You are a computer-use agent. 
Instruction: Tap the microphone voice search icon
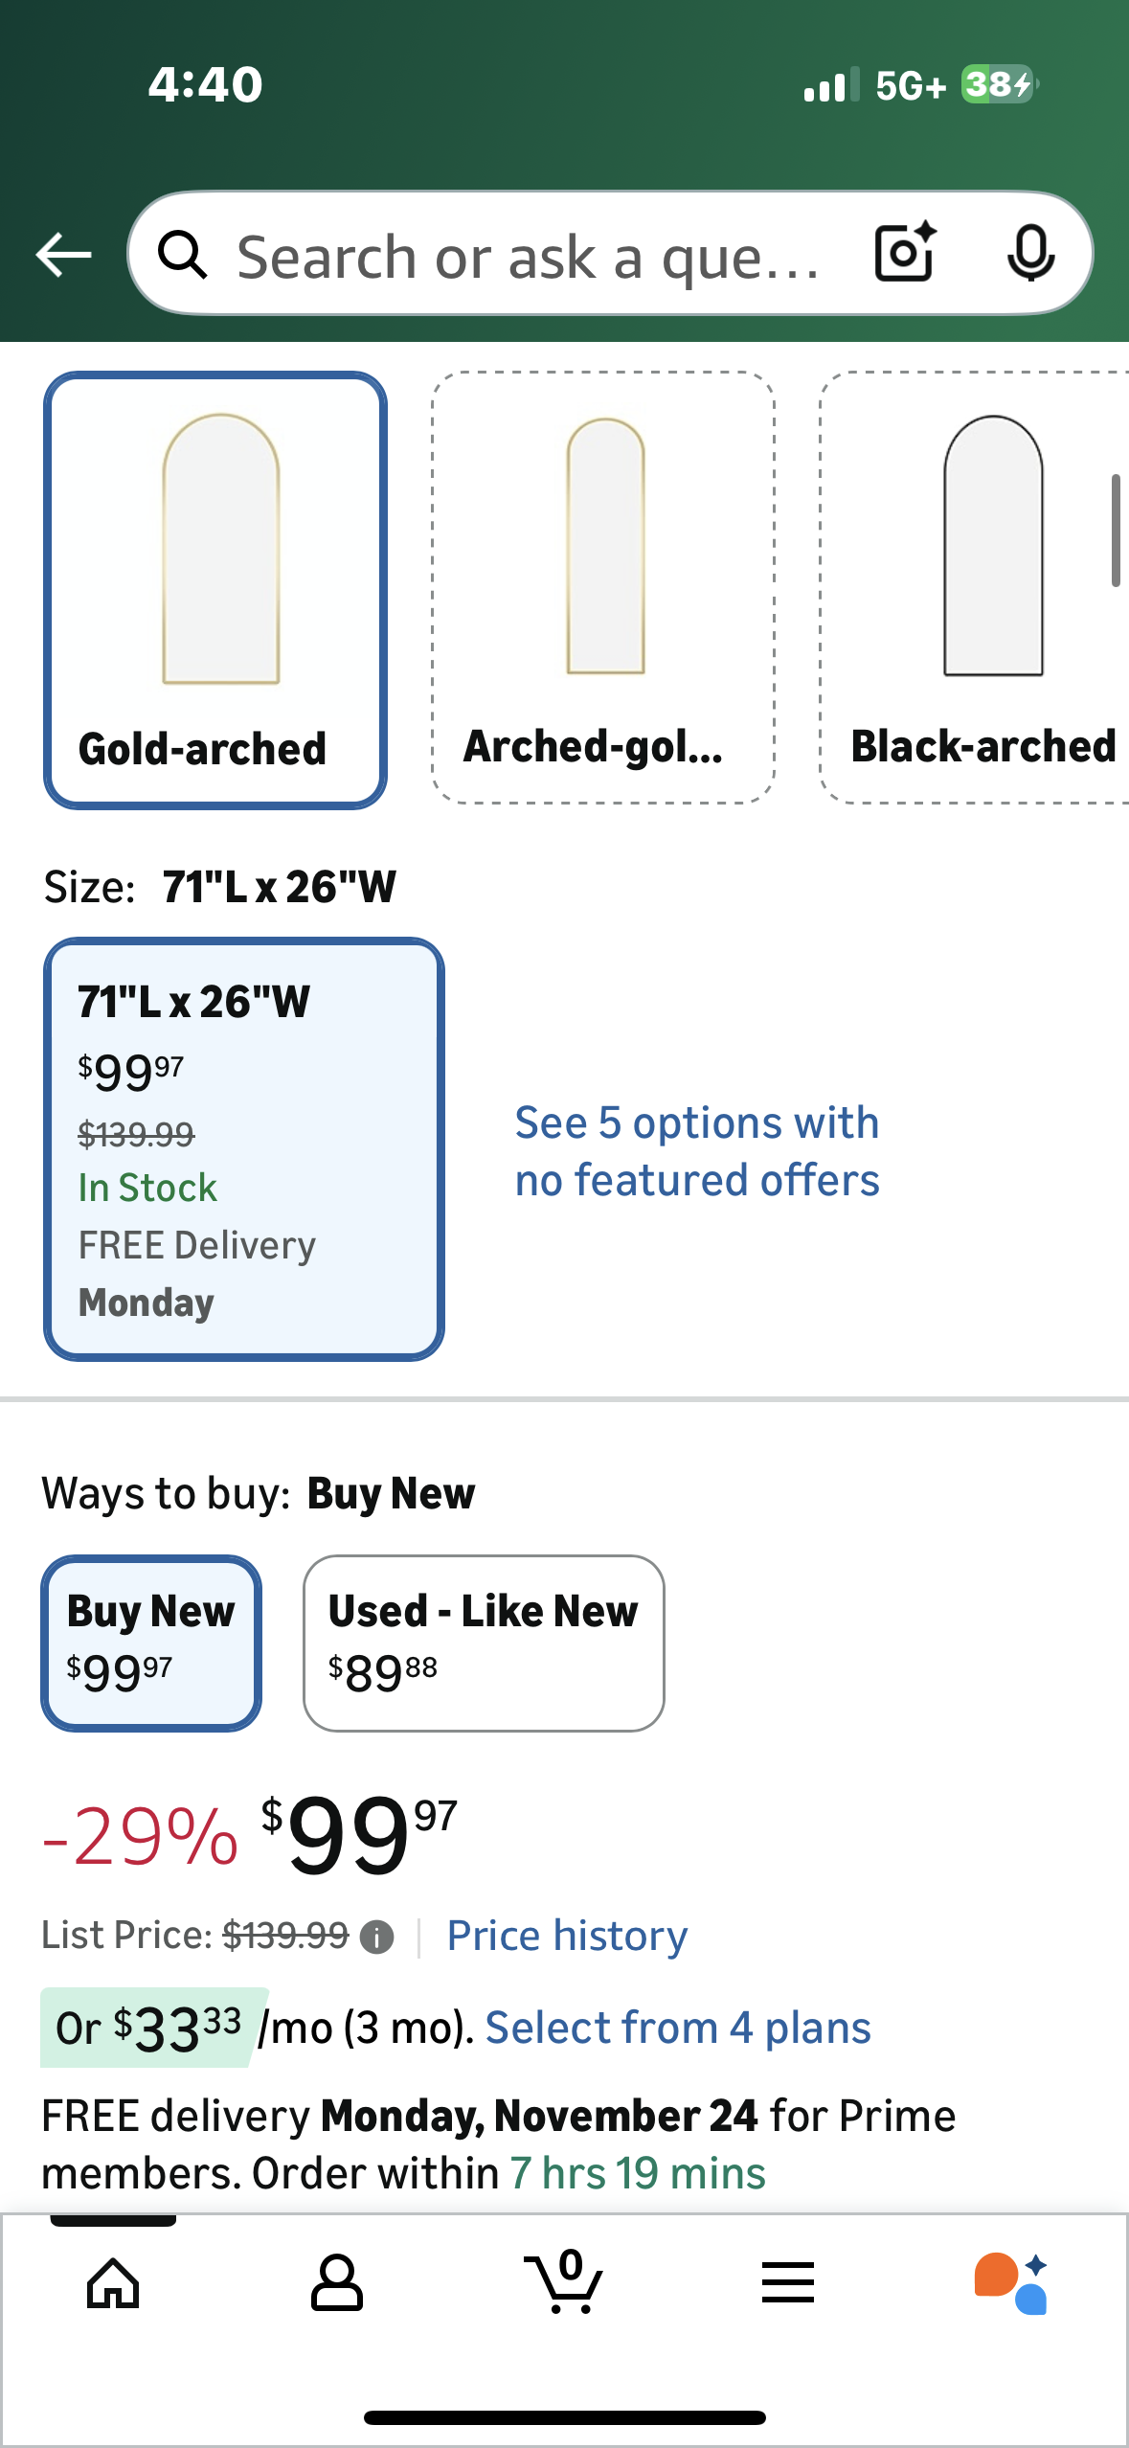tap(1030, 253)
